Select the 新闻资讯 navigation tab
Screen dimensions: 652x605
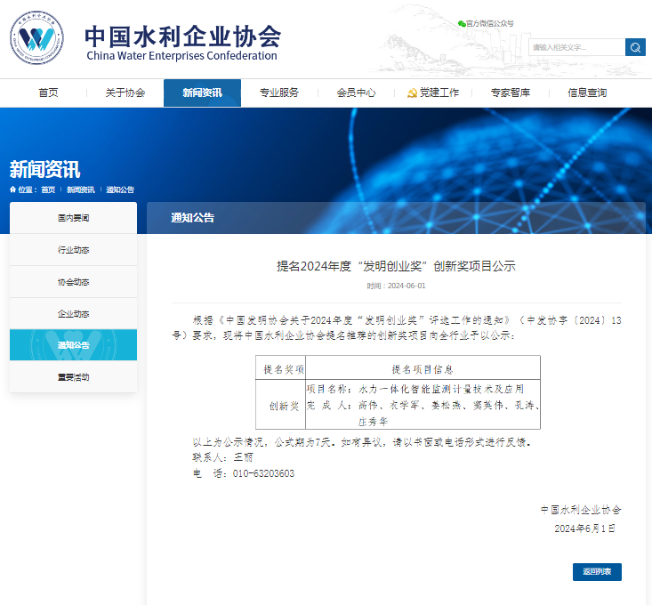(x=202, y=93)
